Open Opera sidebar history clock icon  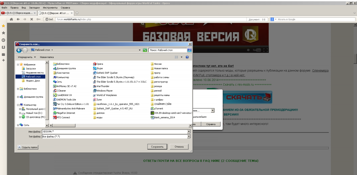coord(3,40)
